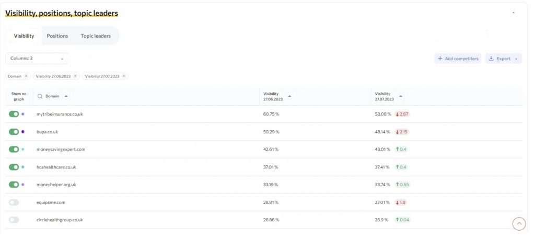Toggle graph display for mytribeinsurance.co.uk
The width and height of the screenshot is (535, 238).
[14, 114]
